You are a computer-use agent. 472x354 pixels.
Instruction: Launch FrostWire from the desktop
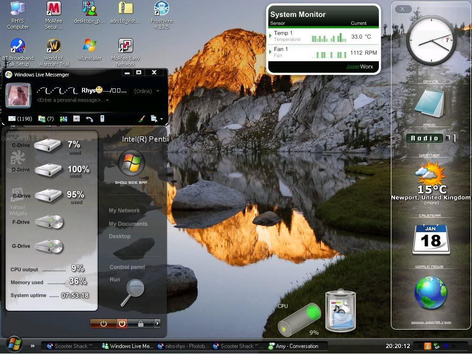point(162,12)
